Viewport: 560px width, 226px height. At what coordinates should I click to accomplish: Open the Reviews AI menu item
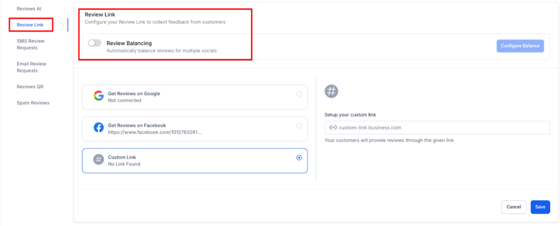pyautogui.click(x=29, y=9)
